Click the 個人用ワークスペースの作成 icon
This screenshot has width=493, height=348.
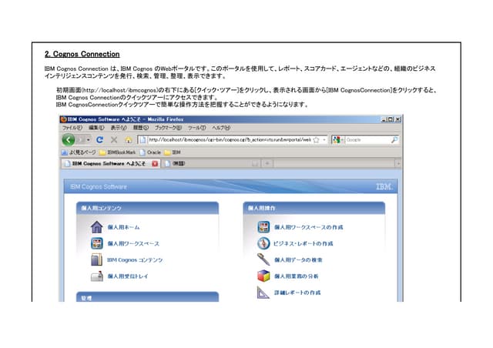click(x=263, y=227)
